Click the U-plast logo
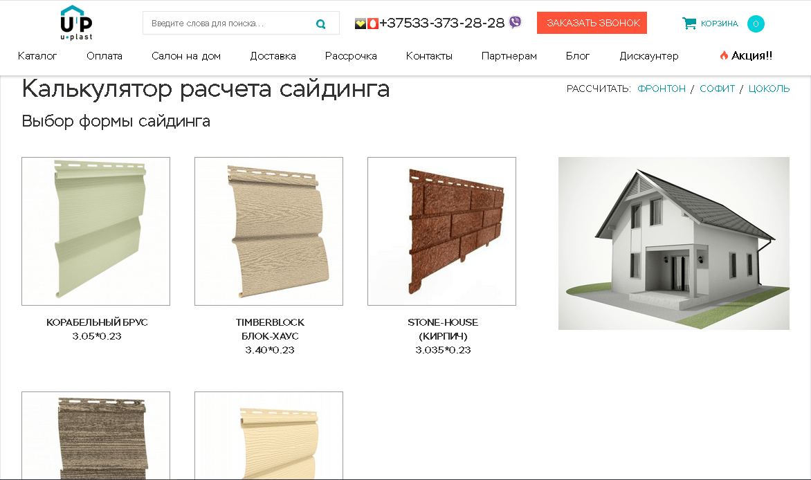The height and width of the screenshot is (480, 811). tap(77, 23)
